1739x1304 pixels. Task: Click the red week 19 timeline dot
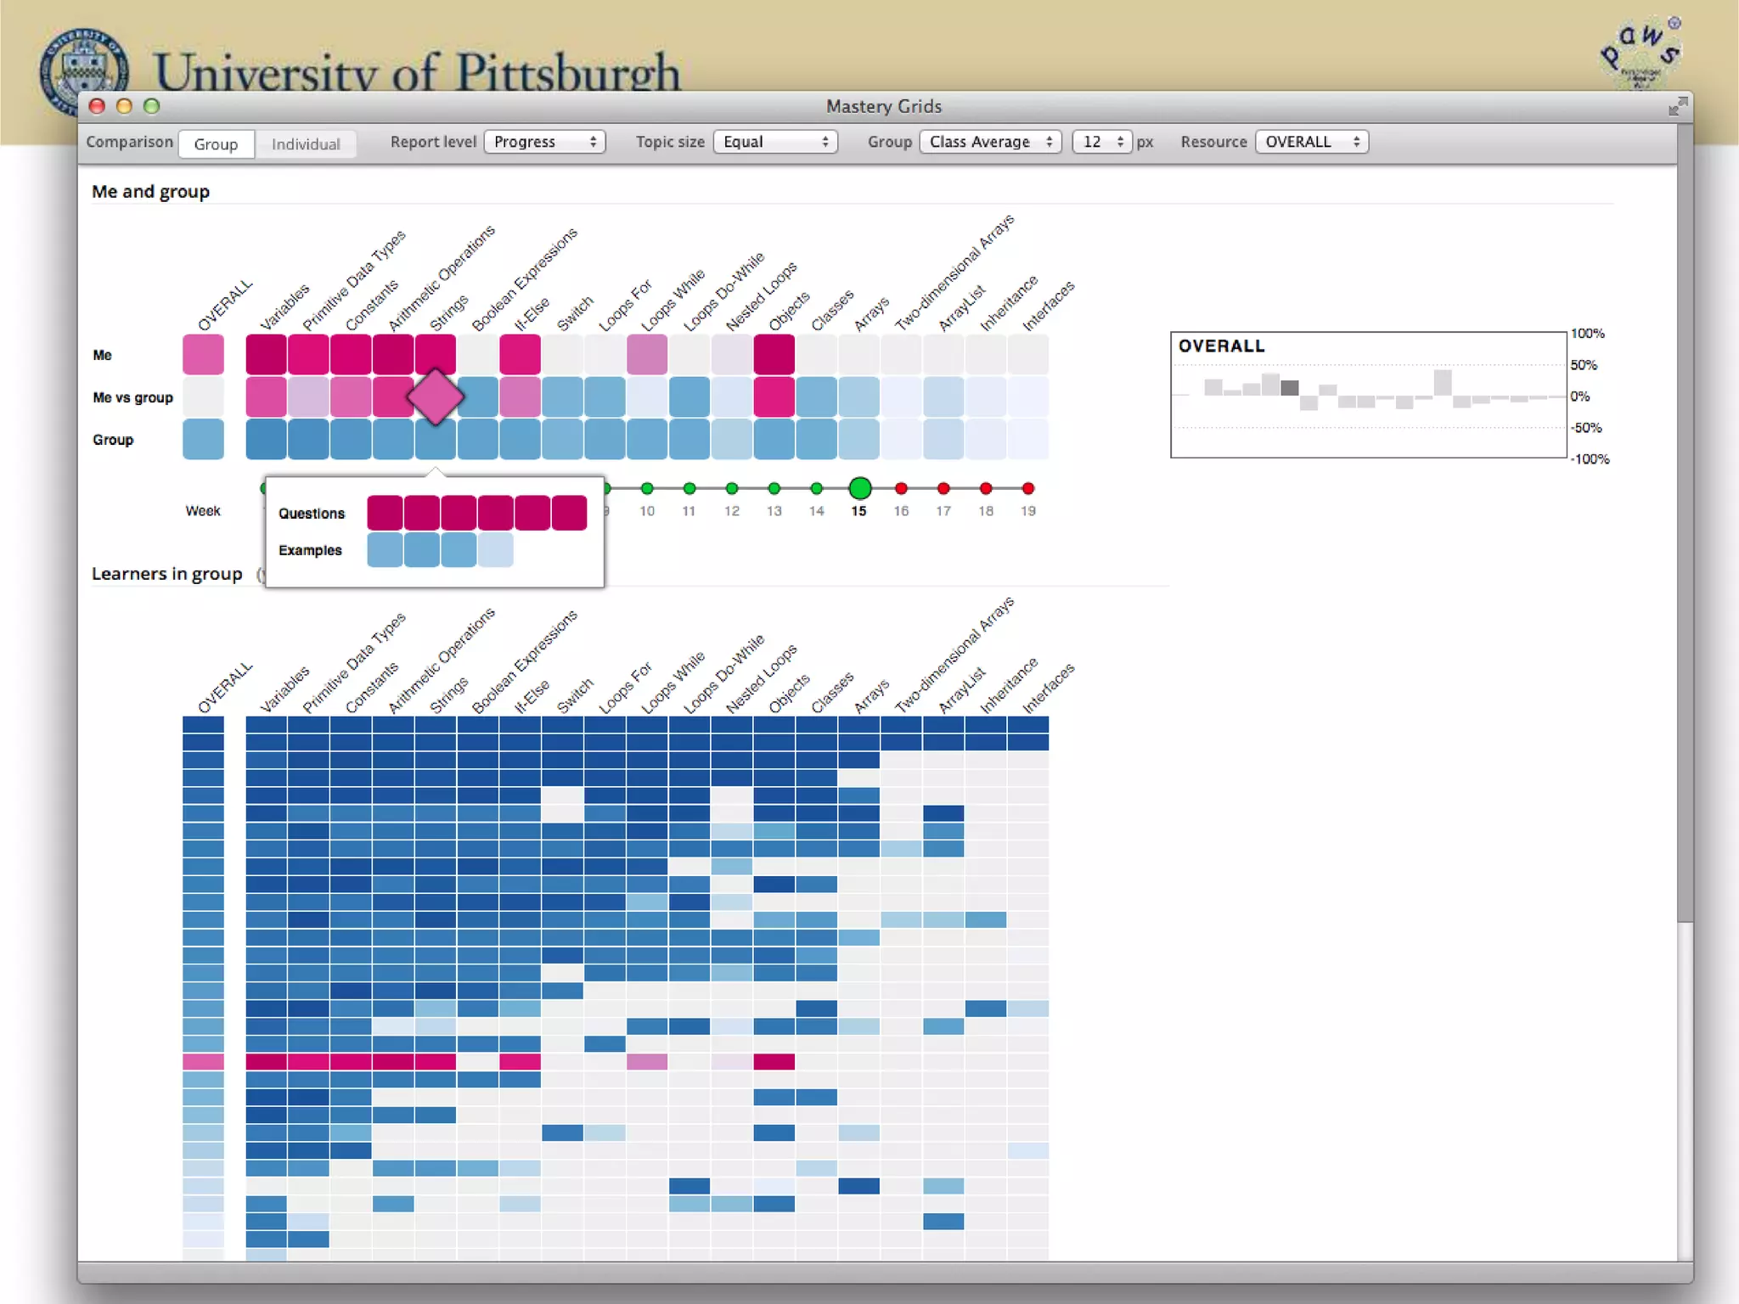click(1027, 488)
